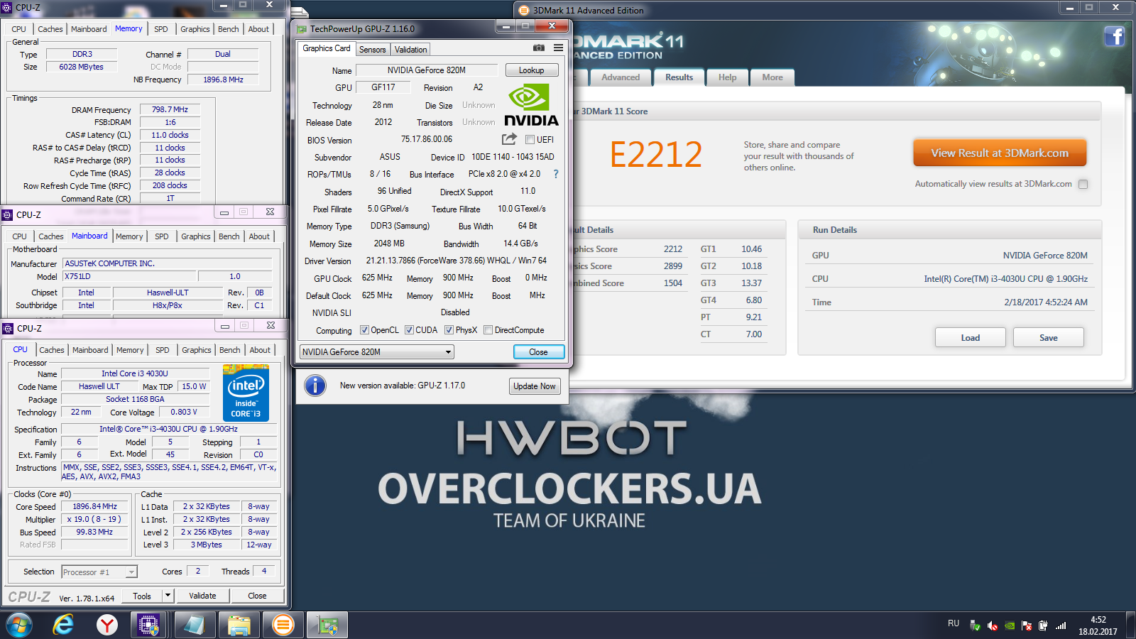The image size is (1136, 639).
Task: Open the GPU-Z hamburger menu icon
Action: 559,48
